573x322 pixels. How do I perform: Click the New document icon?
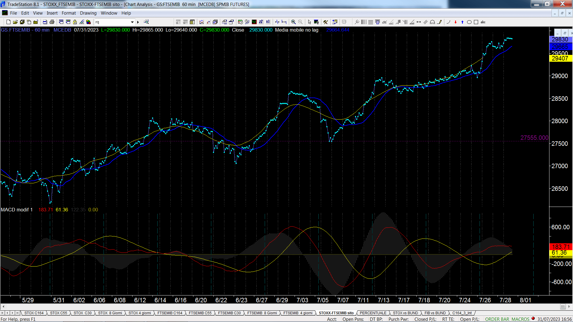(8, 22)
